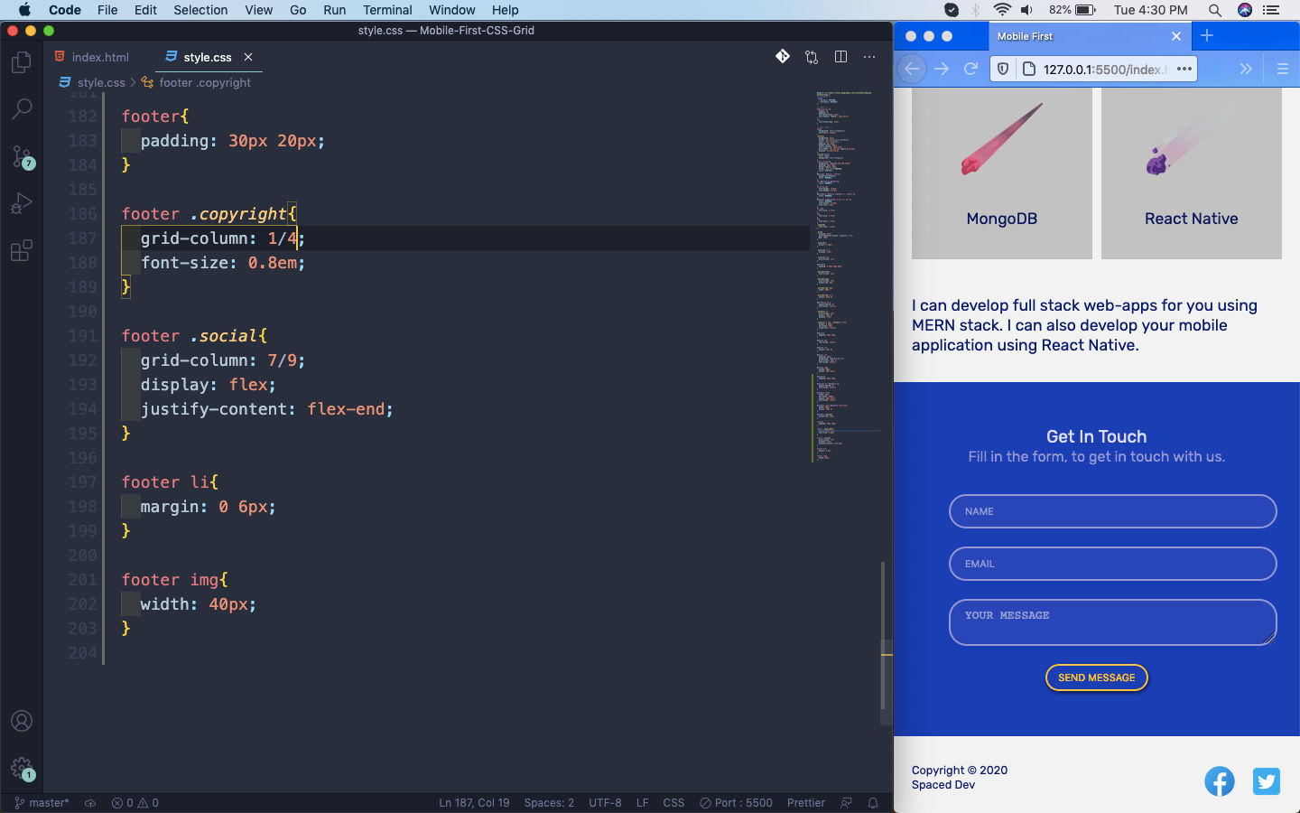Expand browser toolbar overflow chevrons
The height and width of the screenshot is (813, 1300).
click(1246, 69)
